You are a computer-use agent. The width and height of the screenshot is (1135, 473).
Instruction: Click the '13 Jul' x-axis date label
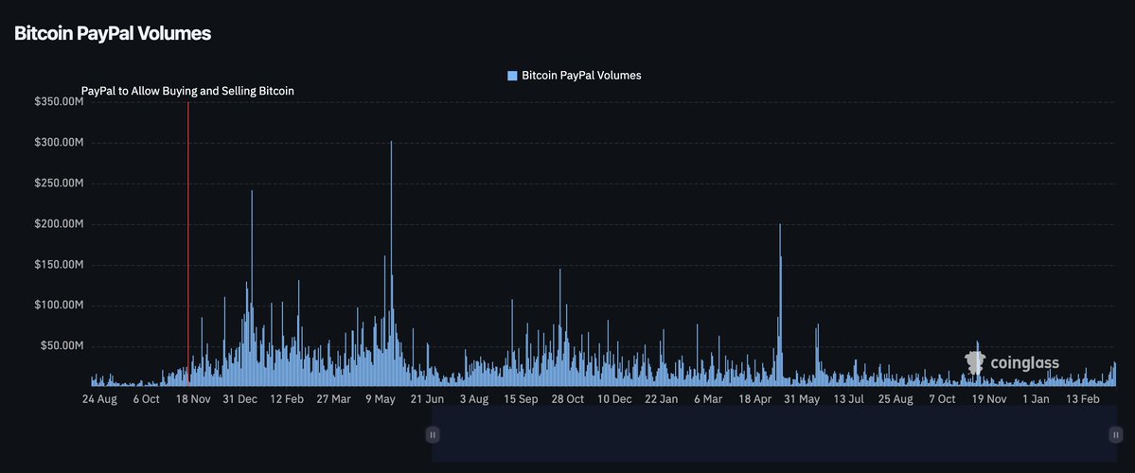tap(847, 399)
